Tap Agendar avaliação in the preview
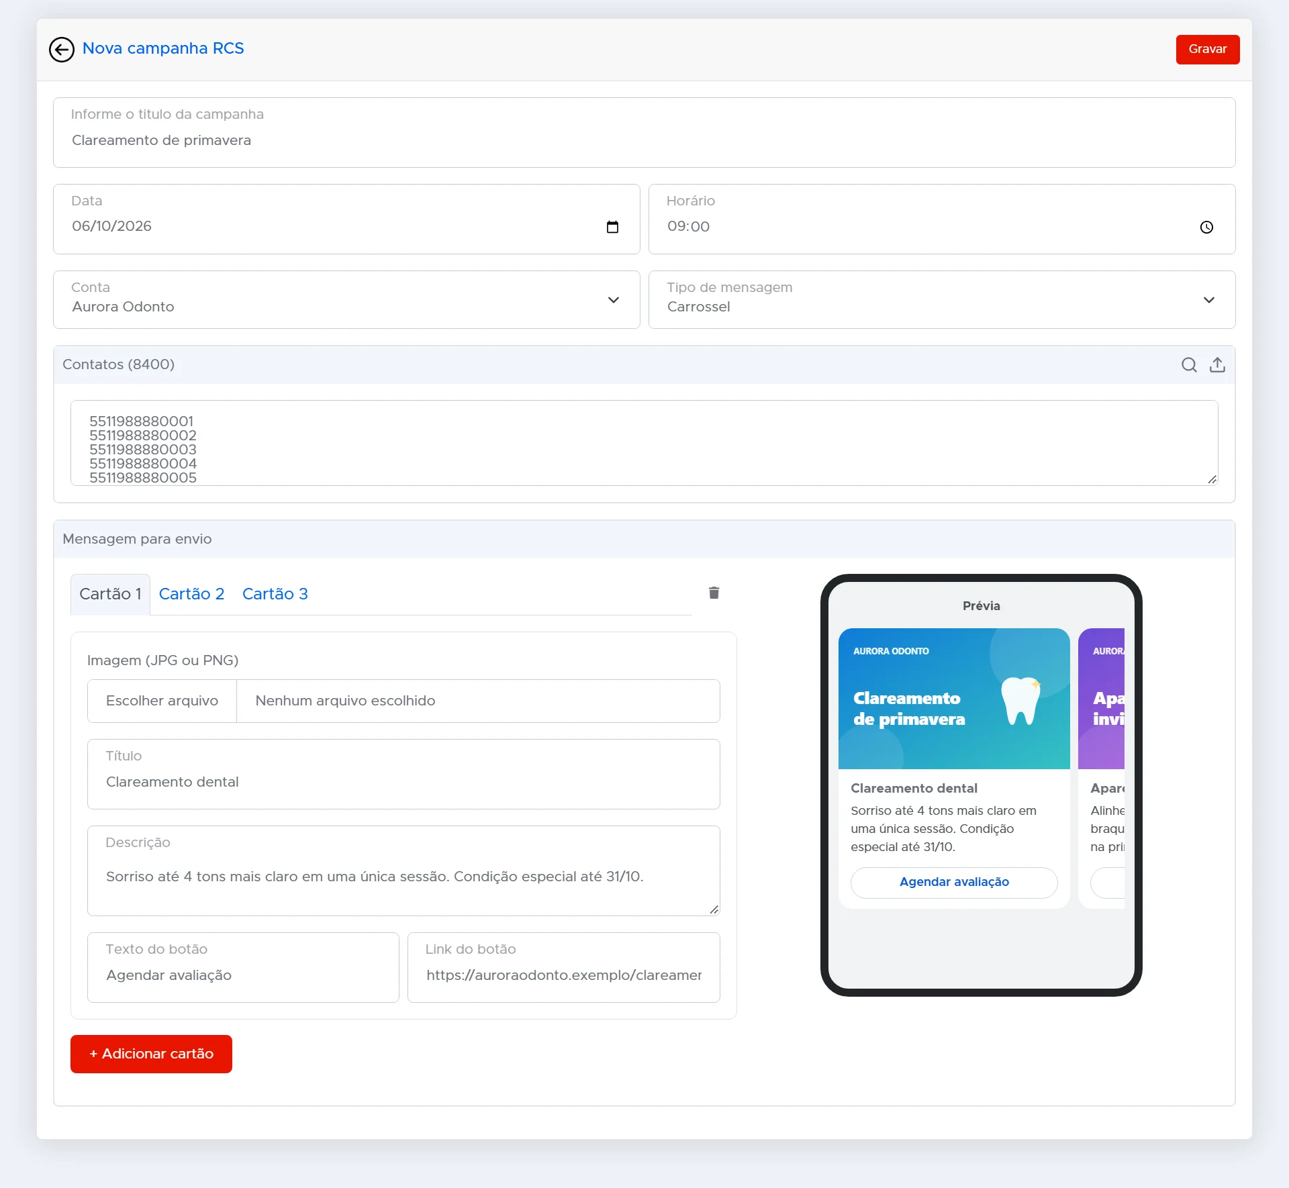 954,882
